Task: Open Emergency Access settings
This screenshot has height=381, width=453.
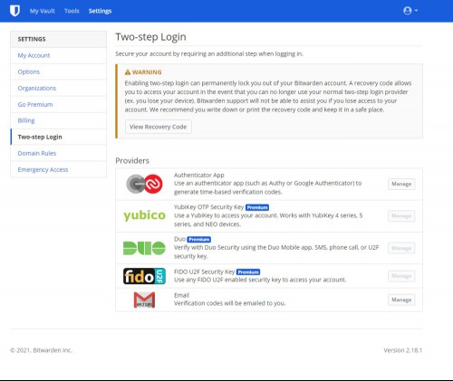Action: 58,169
